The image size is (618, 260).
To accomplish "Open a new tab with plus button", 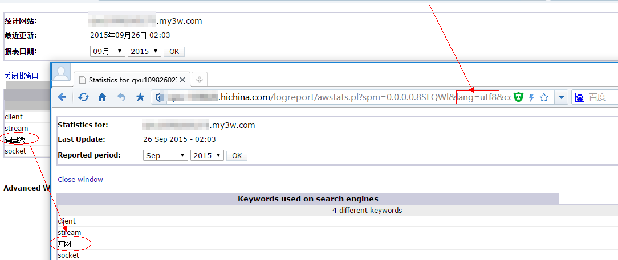I will [198, 80].
